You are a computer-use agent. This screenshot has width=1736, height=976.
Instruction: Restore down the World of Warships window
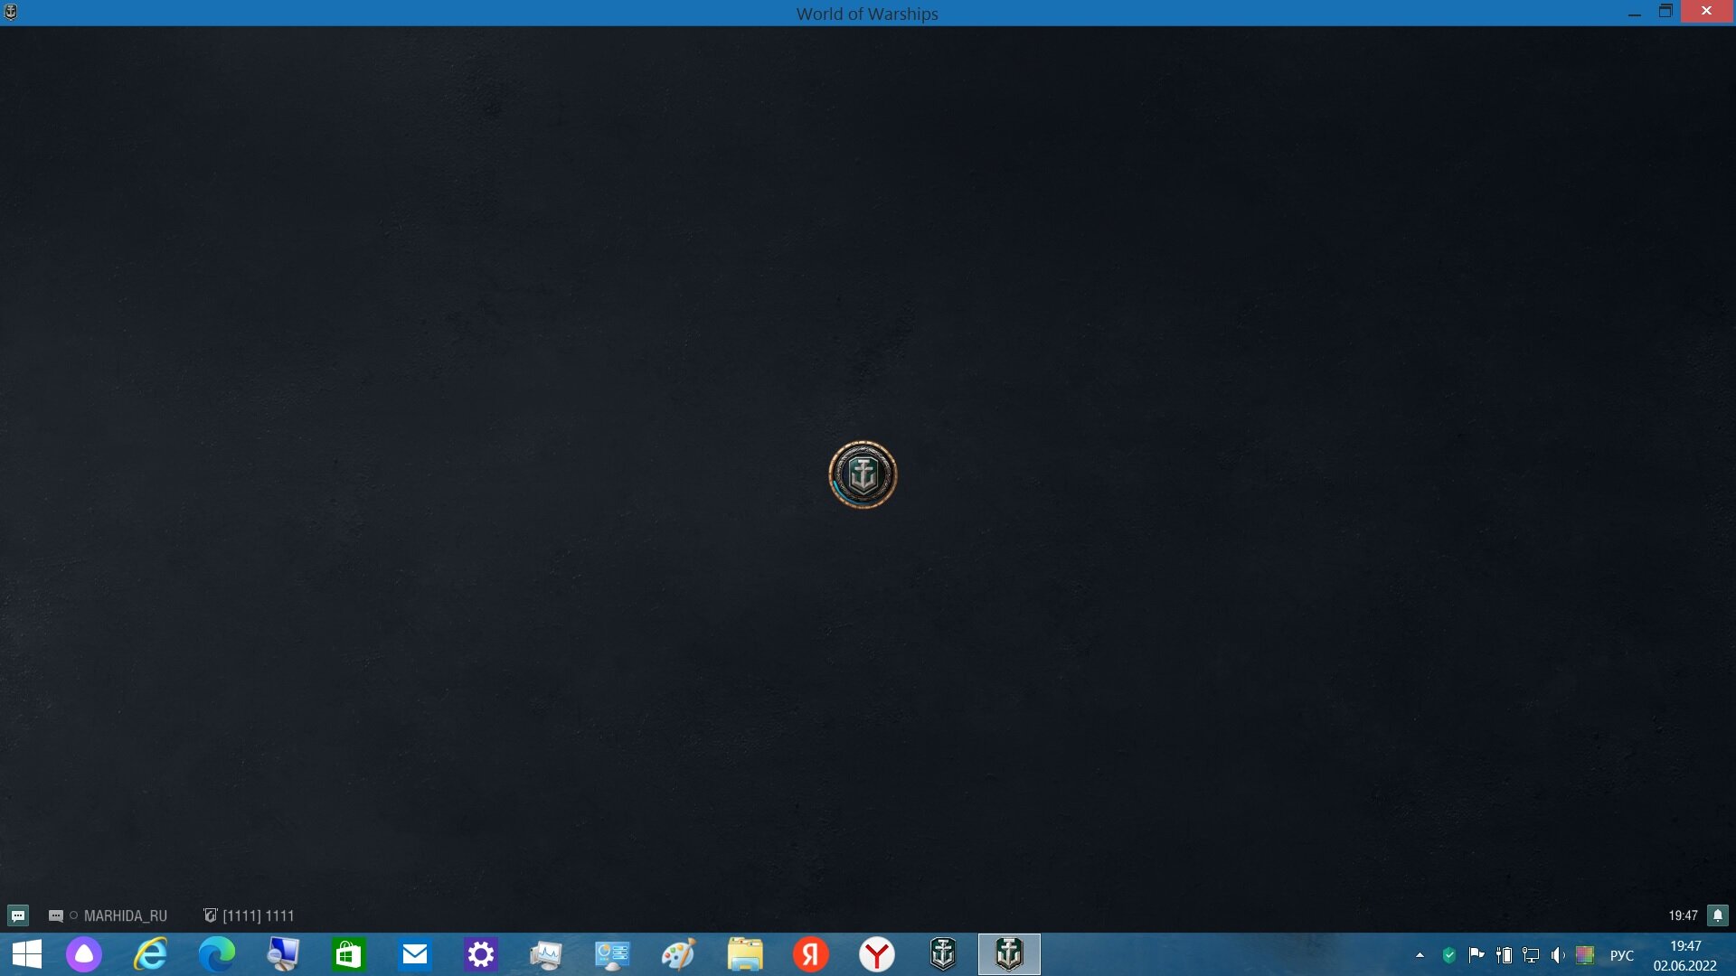[1665, 12]
